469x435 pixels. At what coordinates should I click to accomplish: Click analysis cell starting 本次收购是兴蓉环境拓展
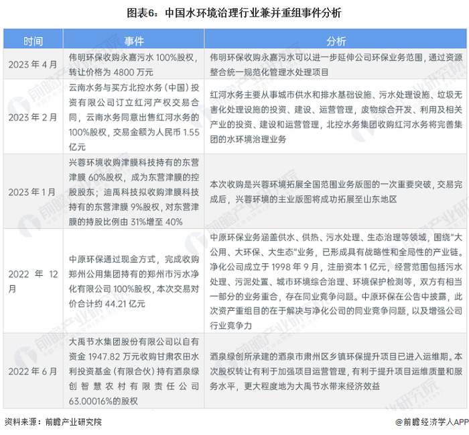pos(335,192)
